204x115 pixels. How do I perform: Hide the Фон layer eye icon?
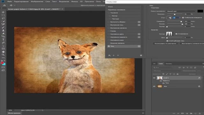154,86
